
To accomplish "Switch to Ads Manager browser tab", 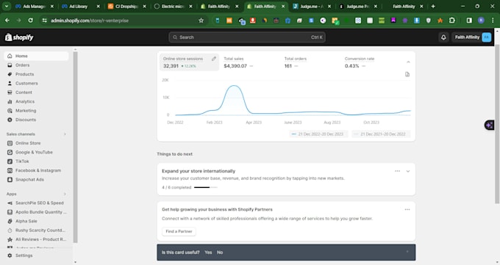I will tap(35, 7).
